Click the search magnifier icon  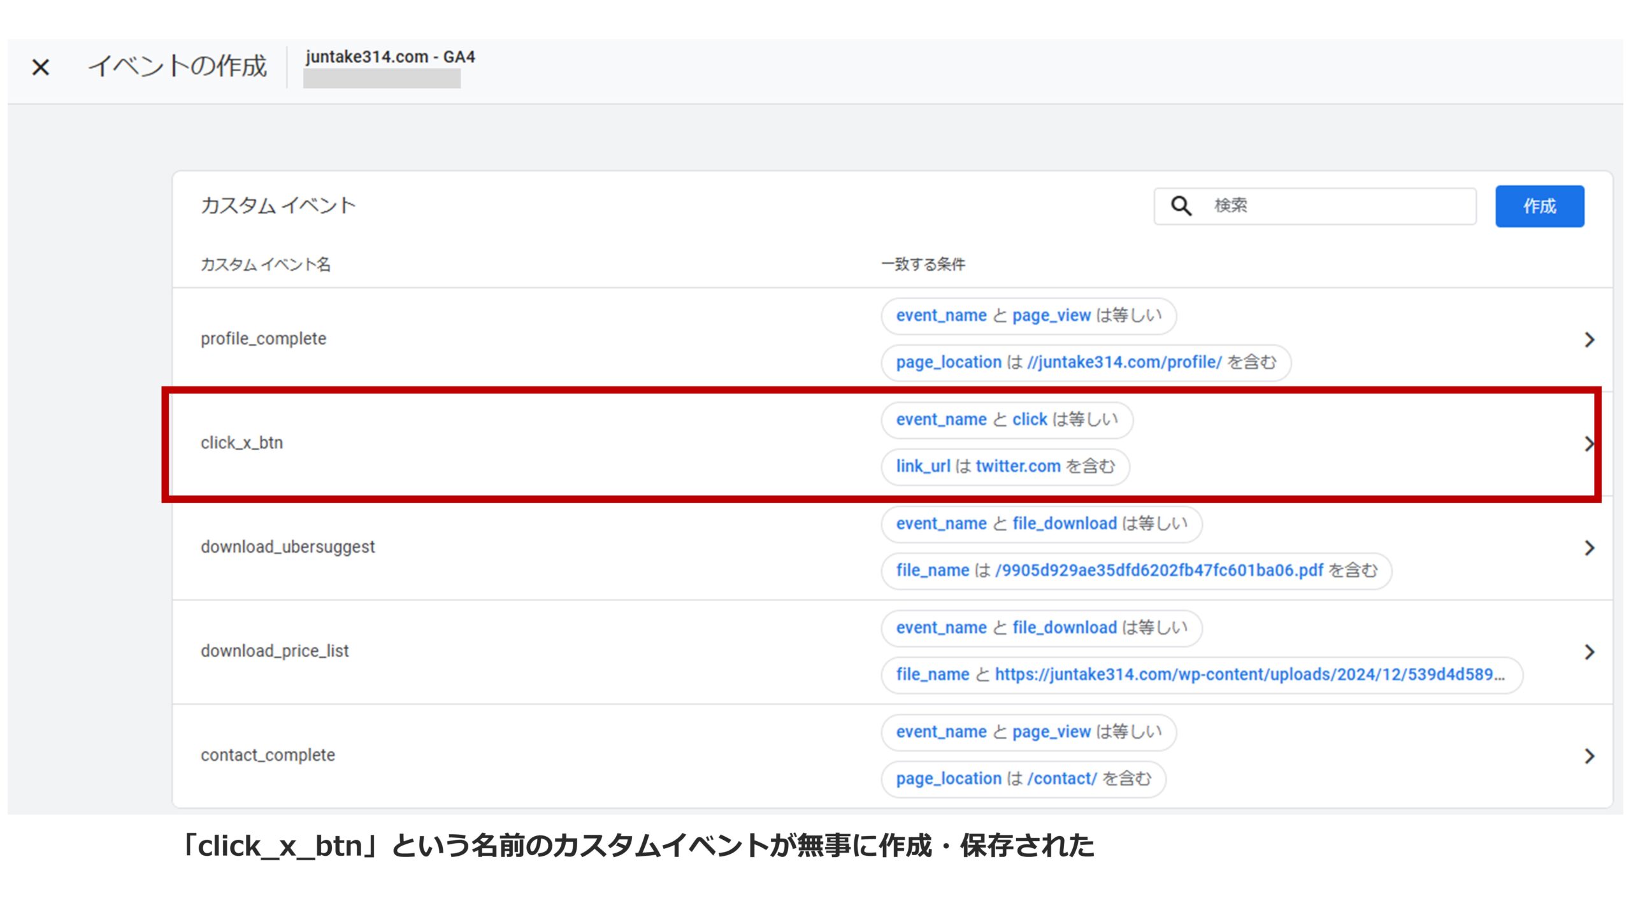[x=1182, y=205]
